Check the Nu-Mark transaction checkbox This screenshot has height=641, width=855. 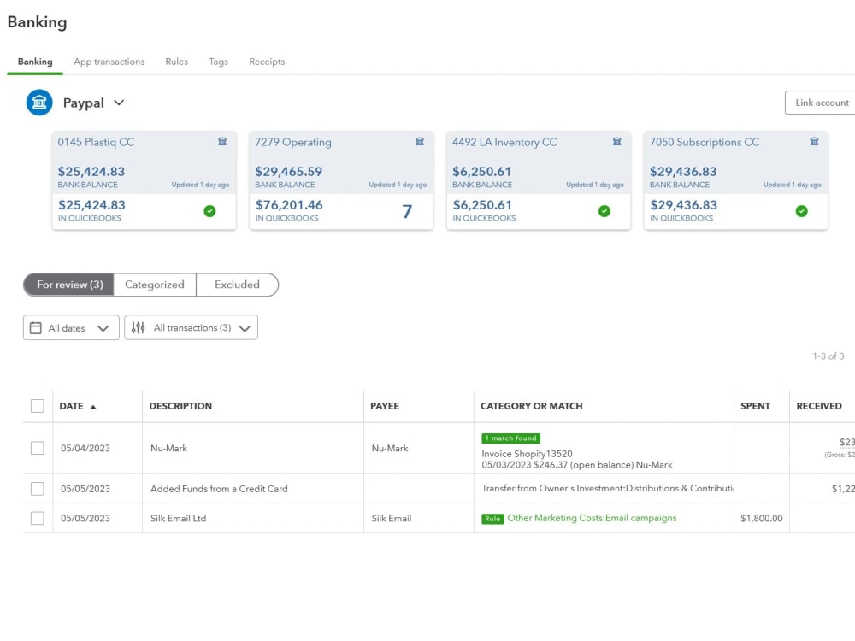pos(37,448)
